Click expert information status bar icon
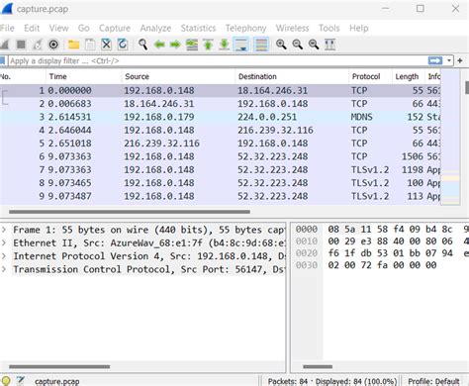 tap(6, 381)
